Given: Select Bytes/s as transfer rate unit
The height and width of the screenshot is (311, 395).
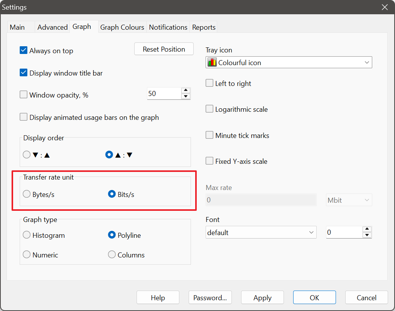Looking at the screenshot, I should pyautogui.click(x=27, y=194).
